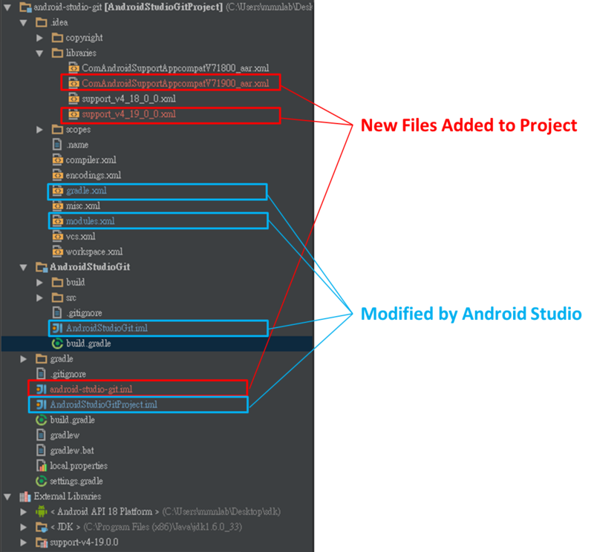This screenshot has height=552, width=594.
Task: Click the support-v4-19.0.0 library icon
Action: [42, 542]
